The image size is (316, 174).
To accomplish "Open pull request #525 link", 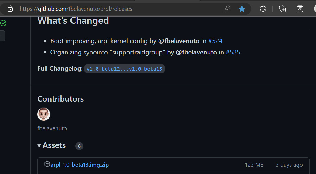I will click(233, 52).
